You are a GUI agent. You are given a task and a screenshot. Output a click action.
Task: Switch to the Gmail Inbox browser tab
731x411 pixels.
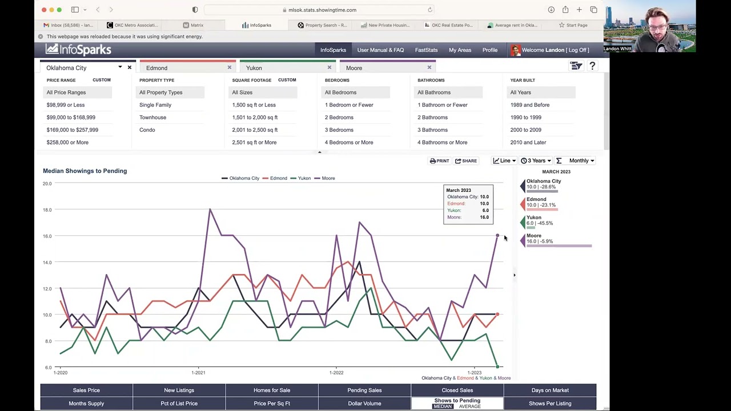[x=68, y=25]
